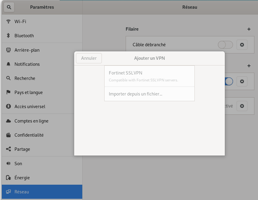Cancel the Ajouter un VPN dialog
This screenshot has height=200, width=258.
[89, 58]
